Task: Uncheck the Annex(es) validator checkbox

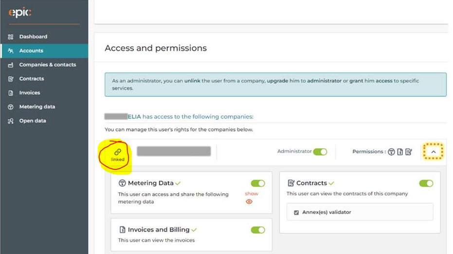Action: (296, 212)
